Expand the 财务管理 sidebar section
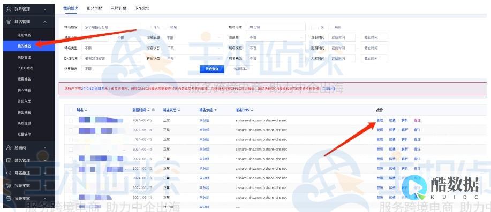Image resolution: width=491 pixels, height=212 pixels. coord(45,160)
